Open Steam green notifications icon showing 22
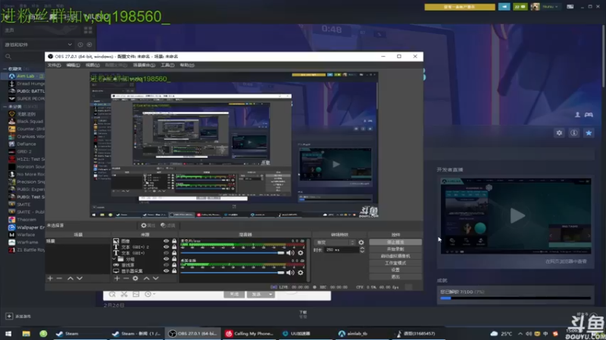606x340 pixels. [520, 7]
